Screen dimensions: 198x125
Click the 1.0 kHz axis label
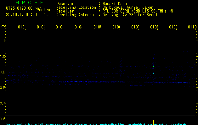(x=3, y=57)
